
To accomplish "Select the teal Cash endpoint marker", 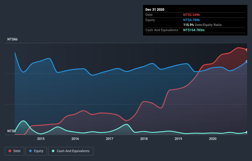I will pos(247,132).
